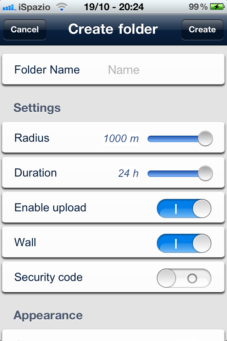Tap the Security code row label
Image resolution: width=227 pixels, height=341 pixels.
49,277
